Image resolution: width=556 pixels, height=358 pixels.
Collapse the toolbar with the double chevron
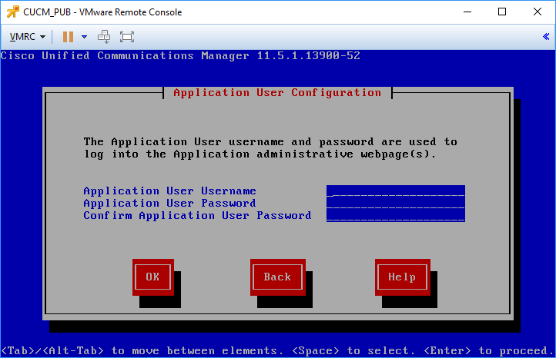[x=546, y=36]
